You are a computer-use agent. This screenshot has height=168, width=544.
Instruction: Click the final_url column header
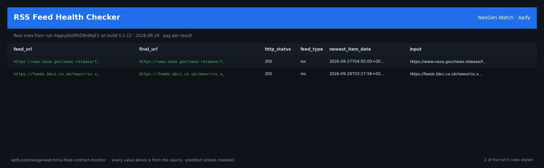[148, 49]
